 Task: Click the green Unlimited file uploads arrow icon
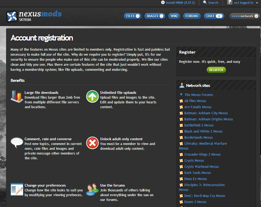92,96
